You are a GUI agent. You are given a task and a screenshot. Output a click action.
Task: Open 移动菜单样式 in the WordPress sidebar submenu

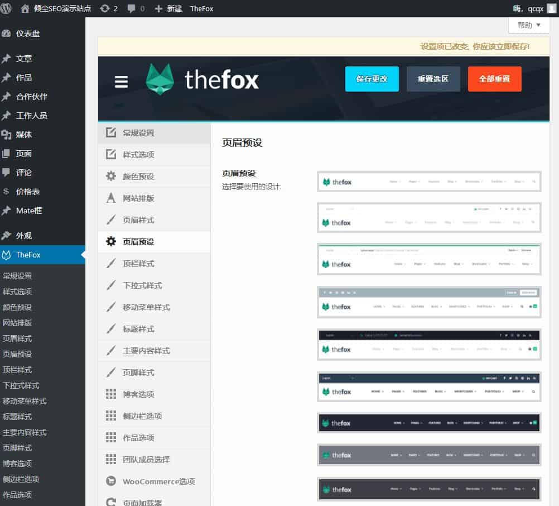click(x=25, y=401)
